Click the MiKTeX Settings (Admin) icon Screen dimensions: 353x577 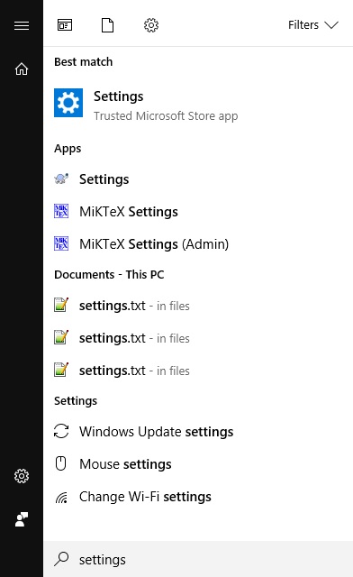(x=61, y=243)
